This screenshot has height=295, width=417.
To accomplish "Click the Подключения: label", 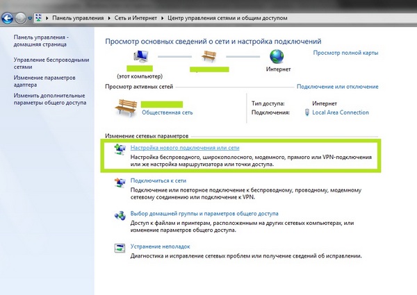I will coord(270,112).
